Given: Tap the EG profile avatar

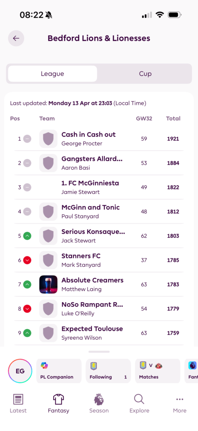Looking at the screenshot, I should (x=20, y=371).
